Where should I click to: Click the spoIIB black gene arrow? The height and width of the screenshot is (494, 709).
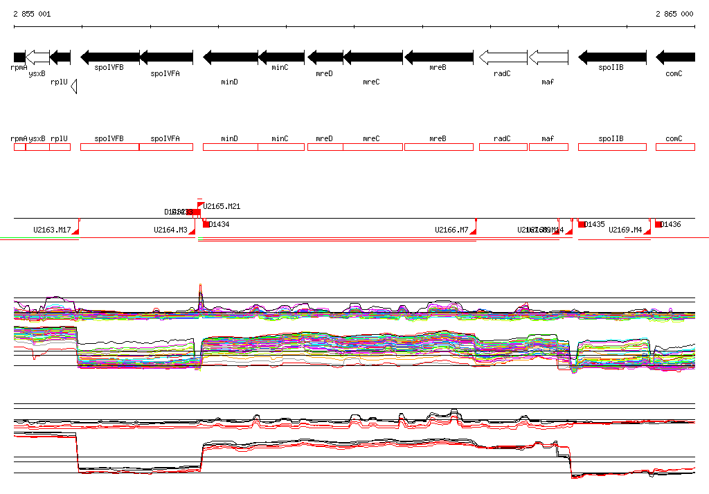point(612,57)
